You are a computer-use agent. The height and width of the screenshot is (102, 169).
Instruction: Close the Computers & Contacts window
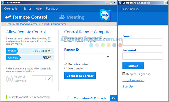pos(166,3)
